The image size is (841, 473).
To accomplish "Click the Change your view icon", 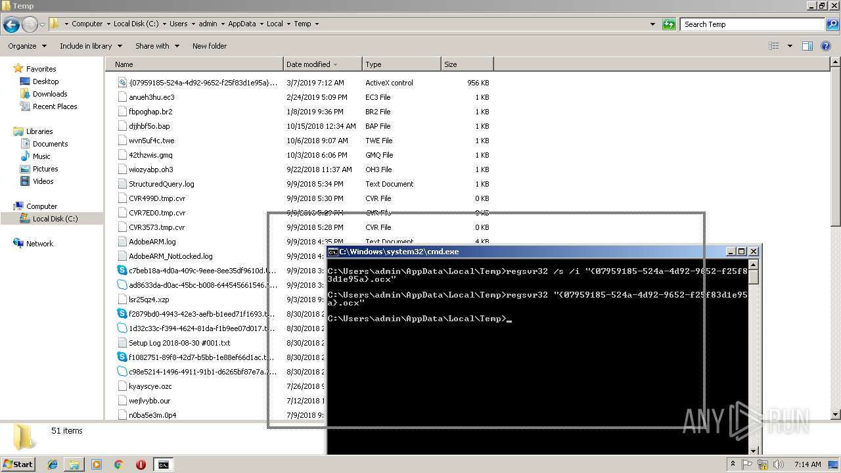I will [x=774, y=46].
